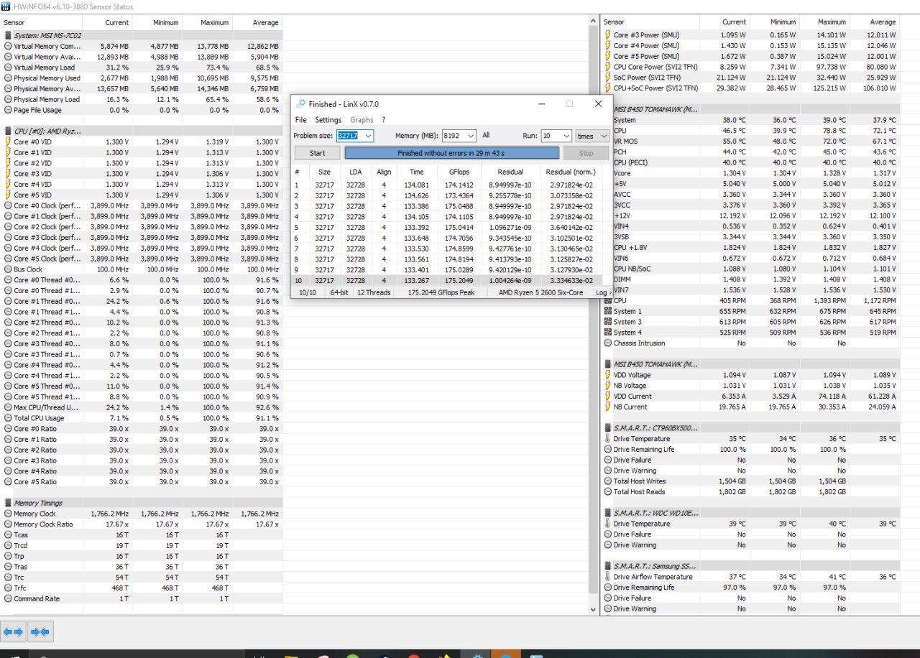
Task: Click the Start button in LinX
Action: [317, 153]
